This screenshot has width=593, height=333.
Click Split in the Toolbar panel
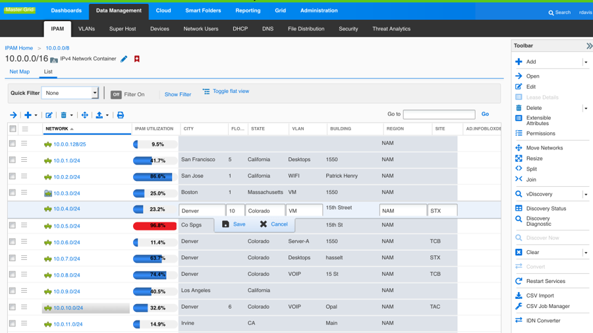(531, 169)
